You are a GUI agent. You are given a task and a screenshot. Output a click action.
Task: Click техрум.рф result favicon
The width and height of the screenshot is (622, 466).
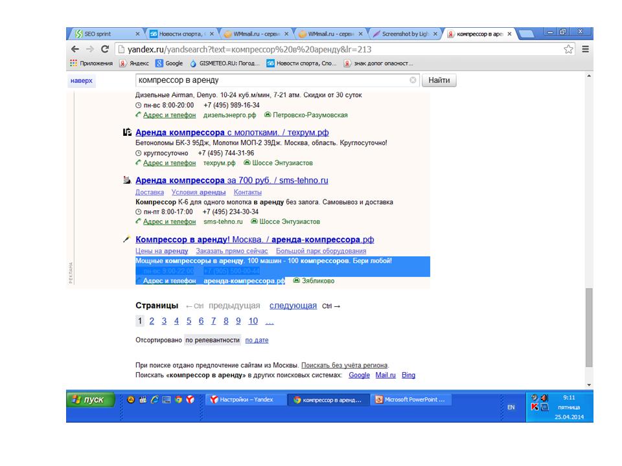point(127,132)
